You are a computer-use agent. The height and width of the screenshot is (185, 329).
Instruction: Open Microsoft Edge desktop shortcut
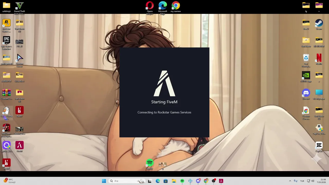pyautogui.click(x=163, y=8)
